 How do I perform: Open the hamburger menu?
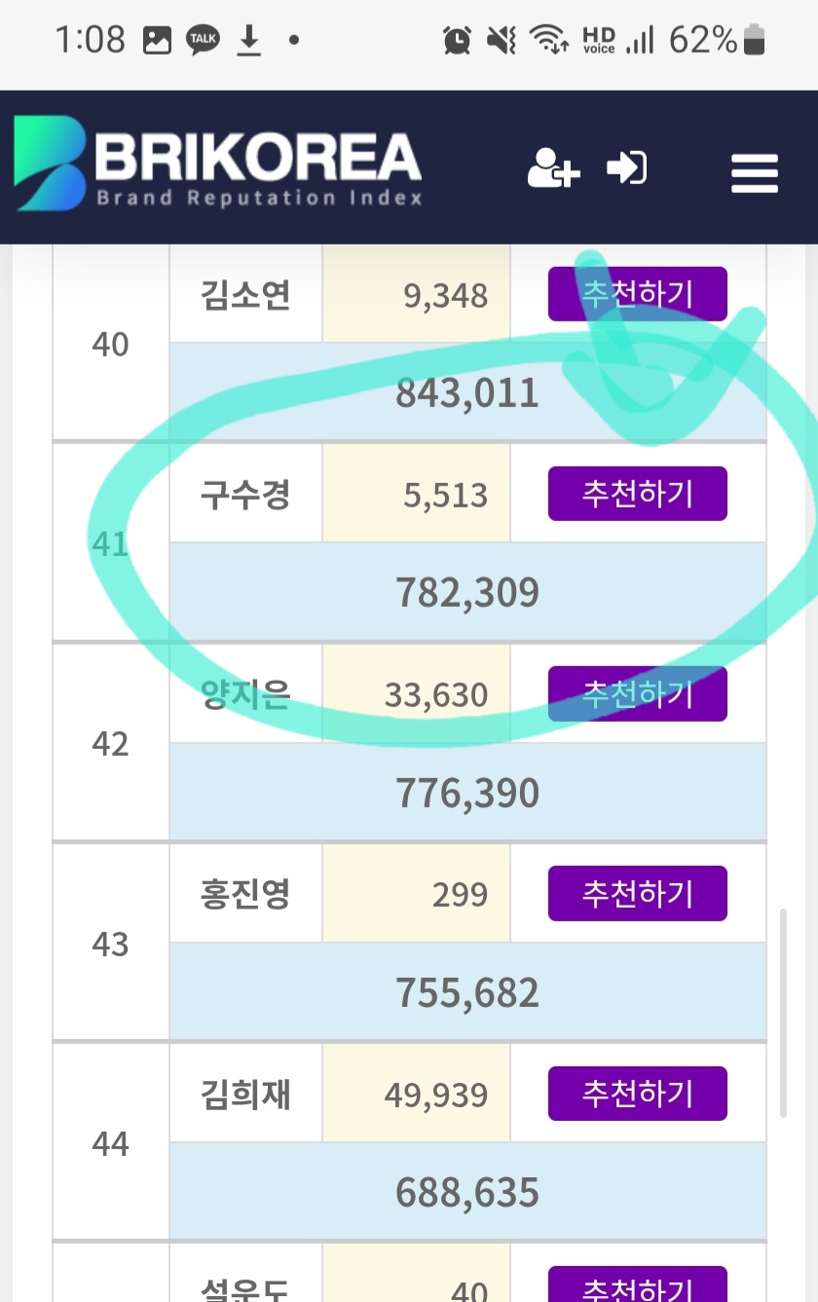tap(755, 173)
